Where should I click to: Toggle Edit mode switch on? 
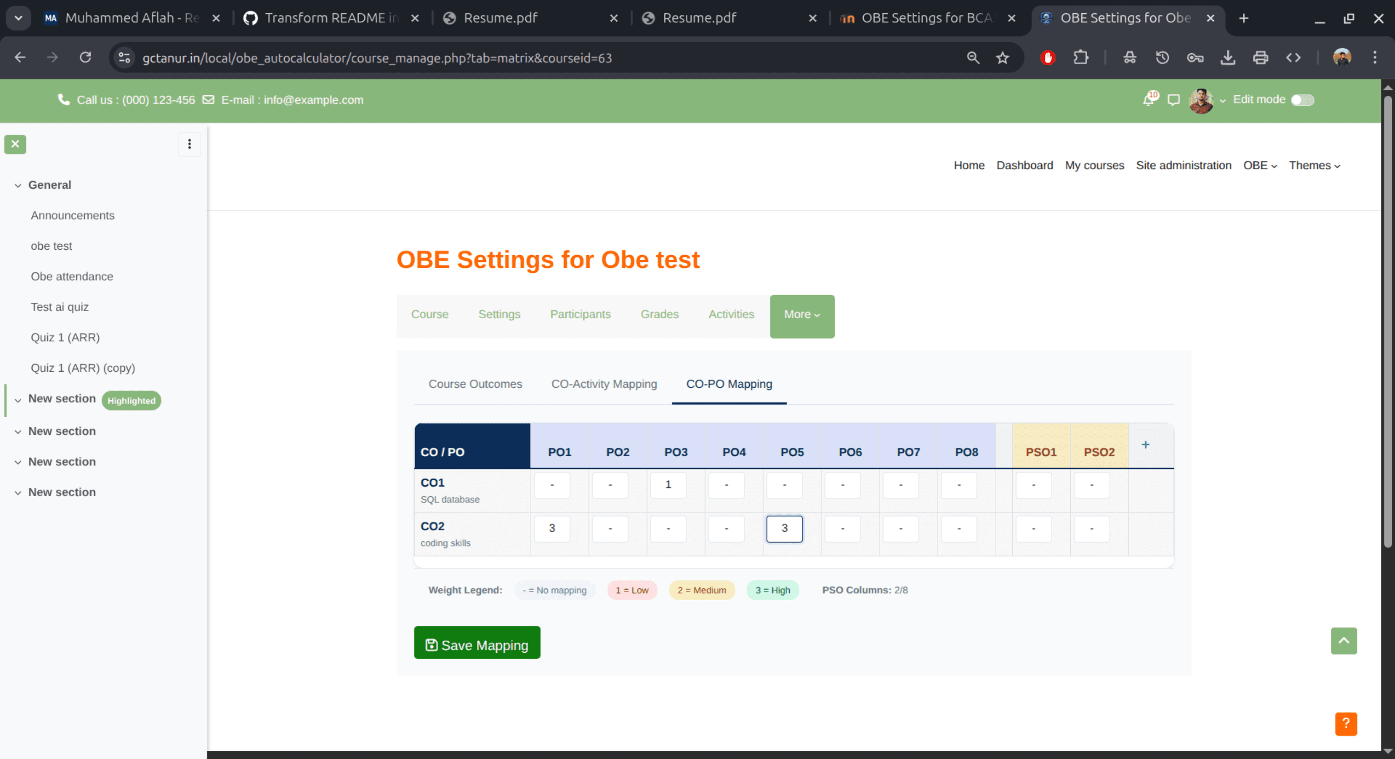point(1302,100)
